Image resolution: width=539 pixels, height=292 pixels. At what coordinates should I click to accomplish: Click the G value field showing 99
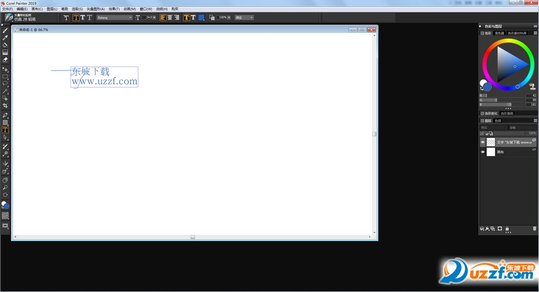(x=531, y=100)
